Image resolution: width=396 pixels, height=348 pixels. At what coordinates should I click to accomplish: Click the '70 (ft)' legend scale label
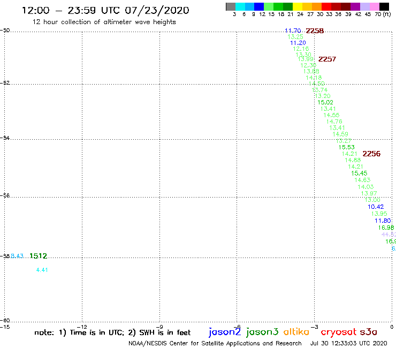coord(383,14)
